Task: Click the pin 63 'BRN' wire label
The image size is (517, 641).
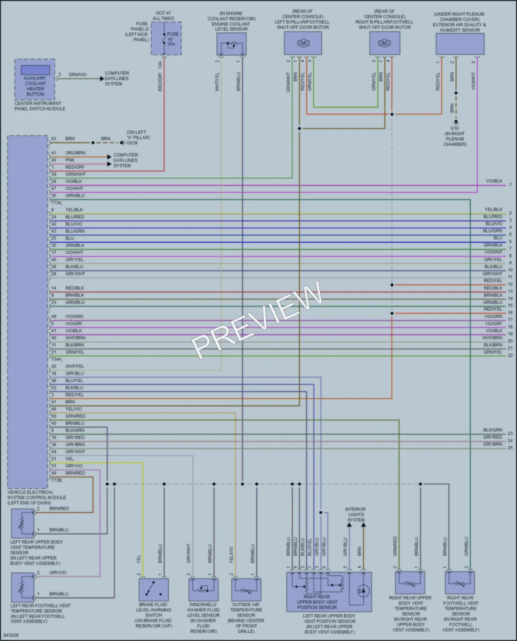Action: 70,139
